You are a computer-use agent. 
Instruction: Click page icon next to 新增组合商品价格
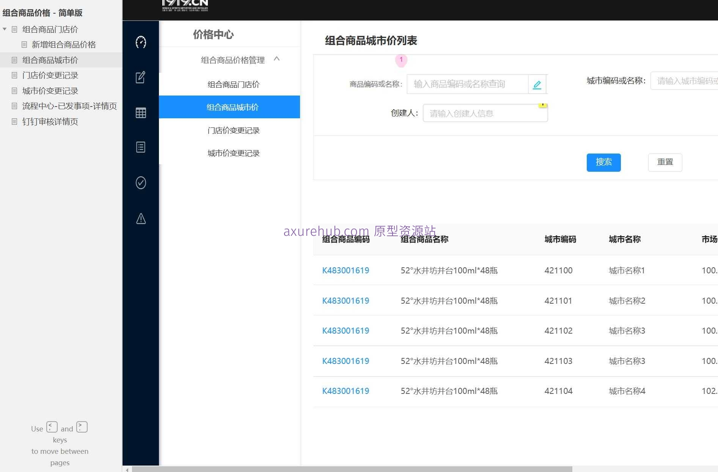[x=24, y=45]
